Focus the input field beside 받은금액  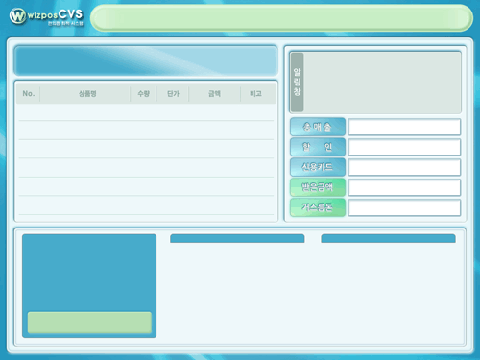pos(404,187)
